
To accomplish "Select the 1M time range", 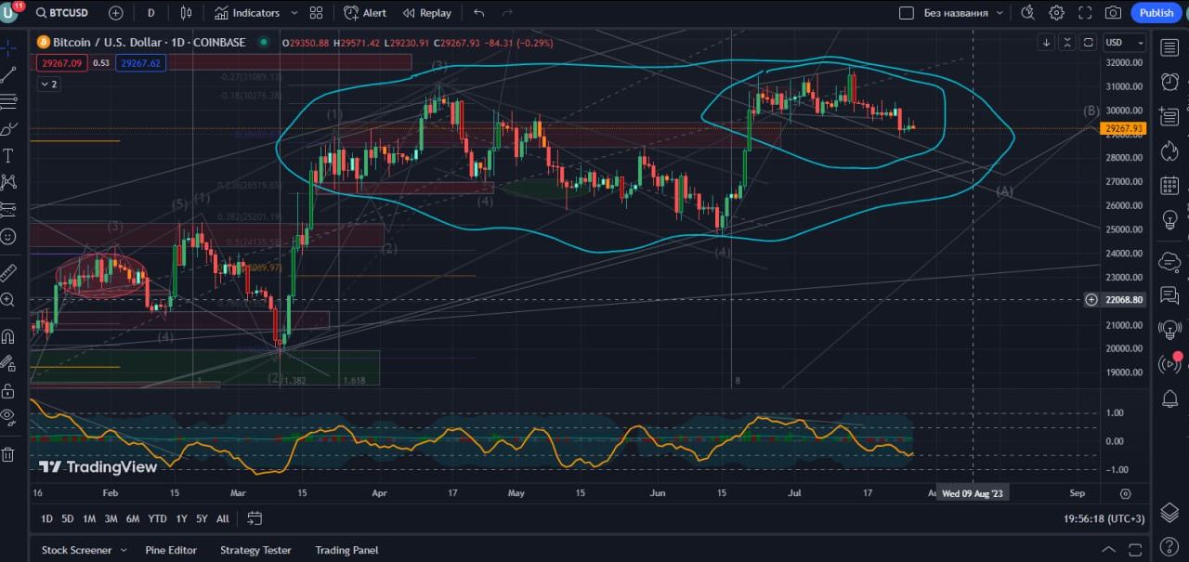I will point(89,518).
